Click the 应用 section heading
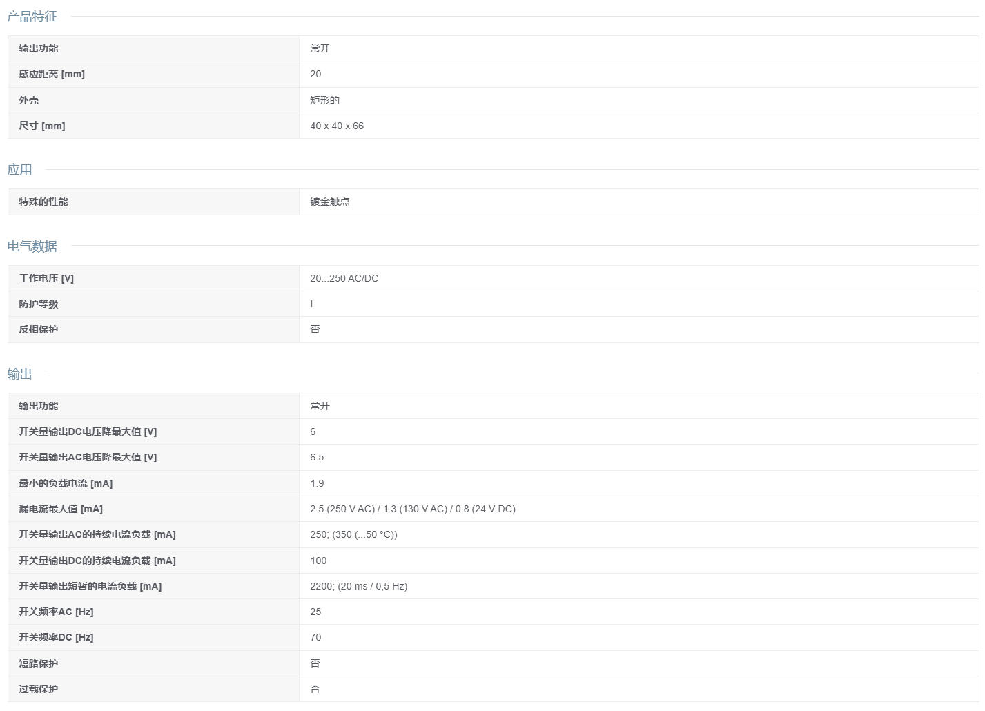985x711 pixels. 19,170
